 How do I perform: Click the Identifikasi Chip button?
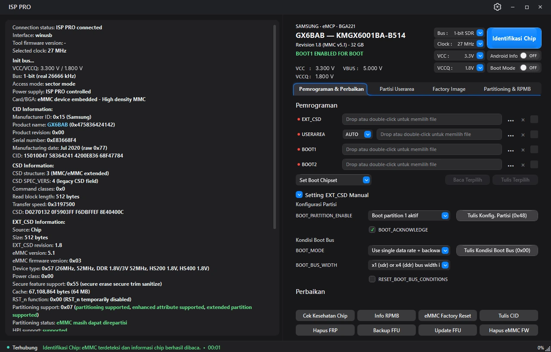[514, 38]
